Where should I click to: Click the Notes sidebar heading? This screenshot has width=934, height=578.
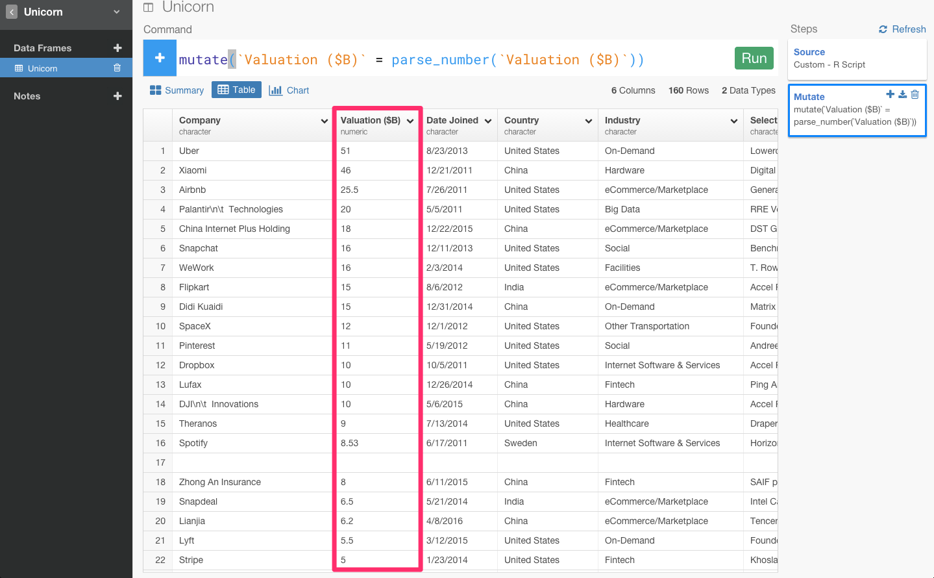pyautogui.click(x=27, y=96)
